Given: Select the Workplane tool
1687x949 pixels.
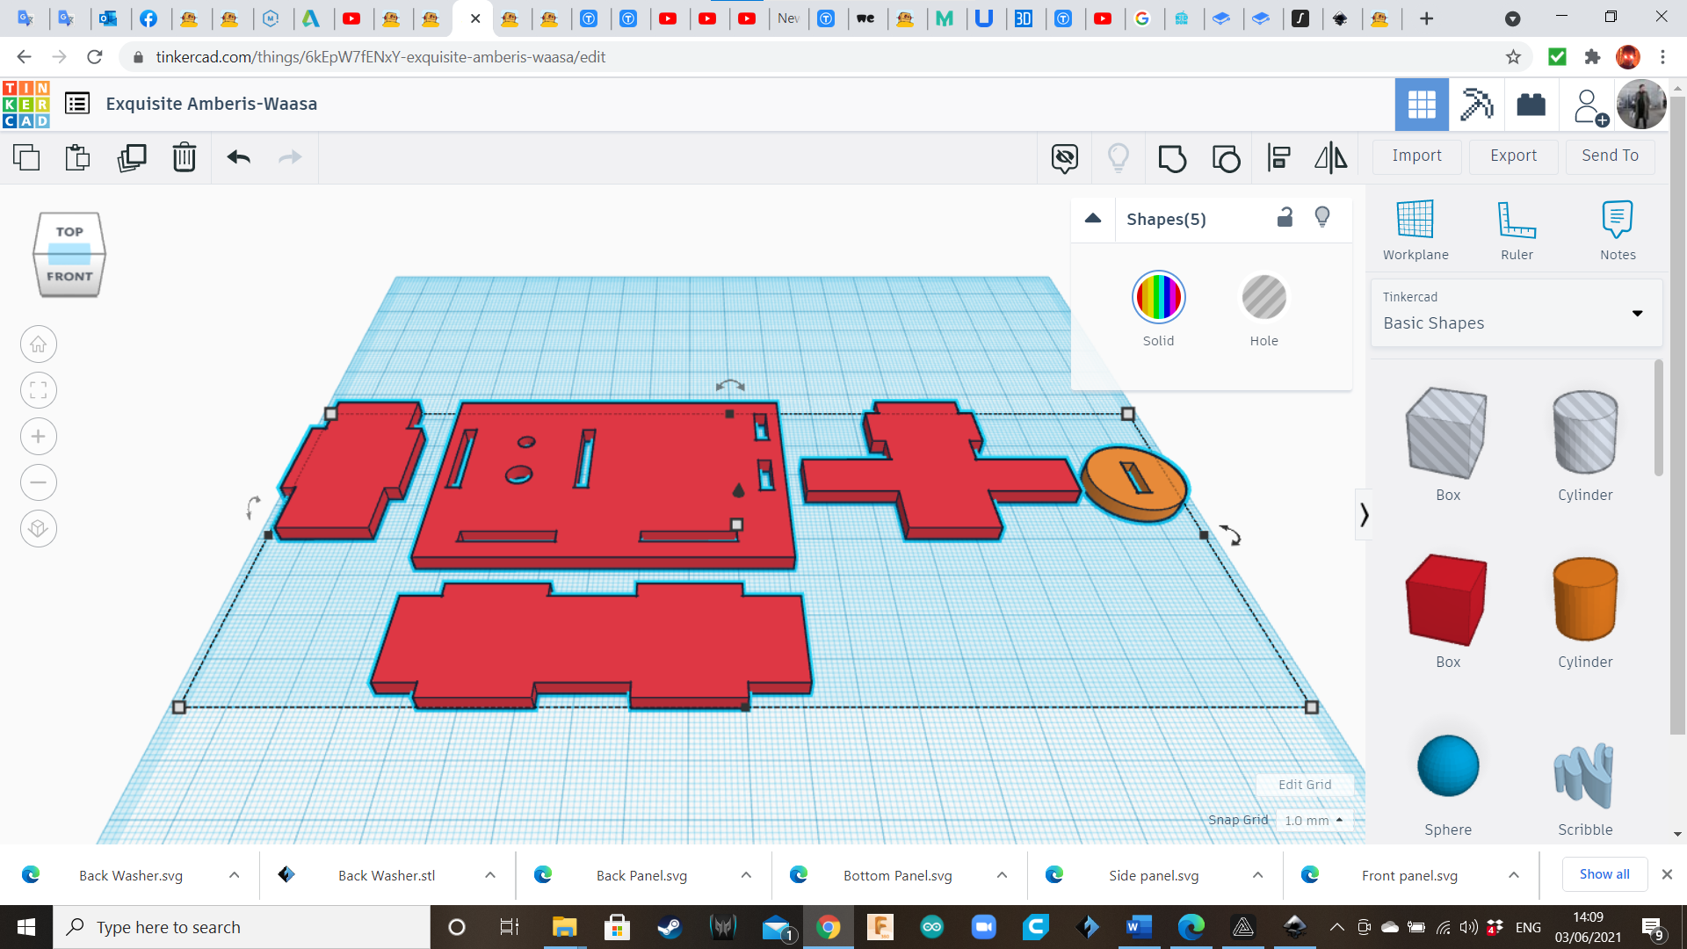Looking at the screenshot, I should 1415,228.
